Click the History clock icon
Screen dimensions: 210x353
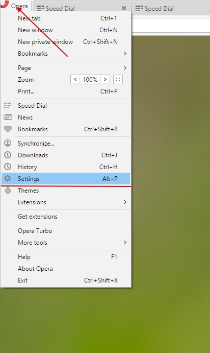[x=8, y=167]
